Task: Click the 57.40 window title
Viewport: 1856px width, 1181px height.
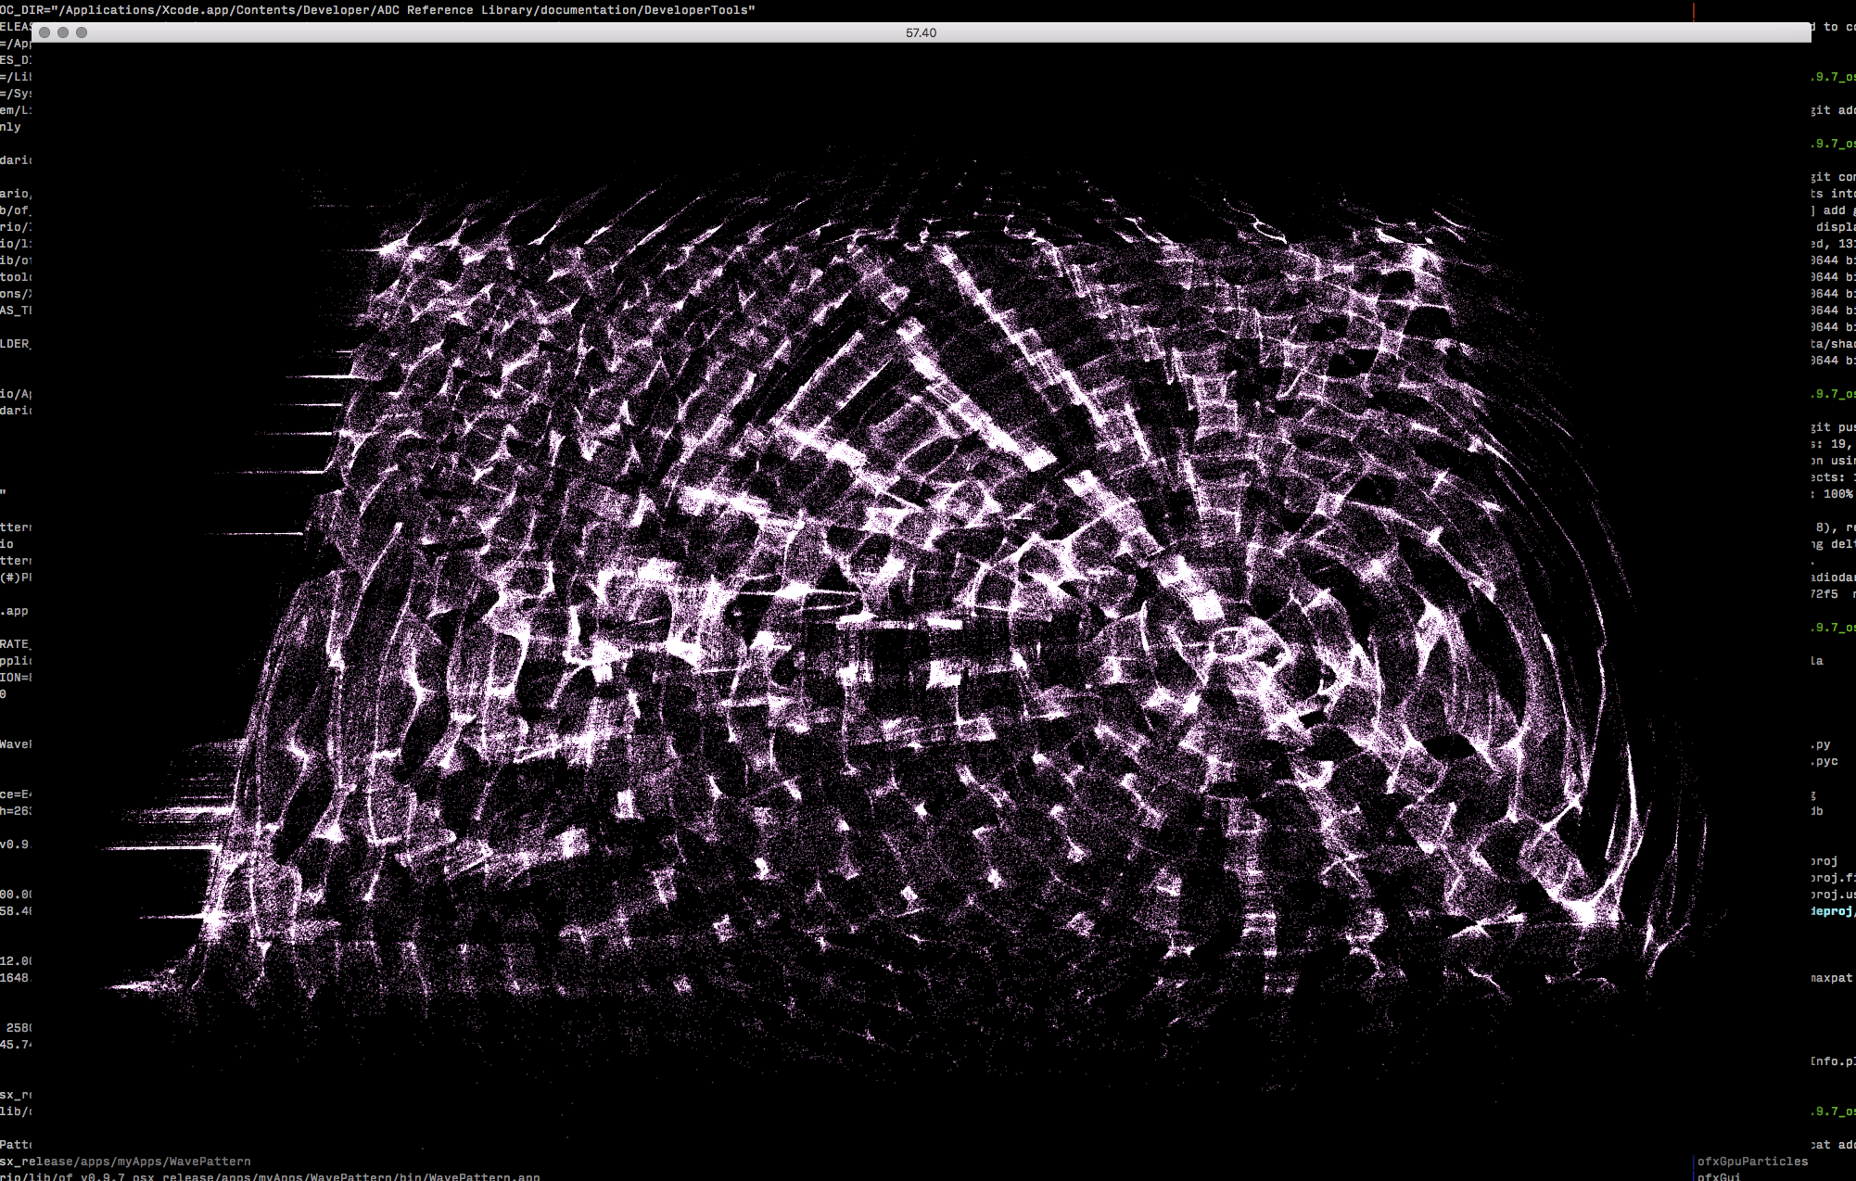Action: click(921, 32)
